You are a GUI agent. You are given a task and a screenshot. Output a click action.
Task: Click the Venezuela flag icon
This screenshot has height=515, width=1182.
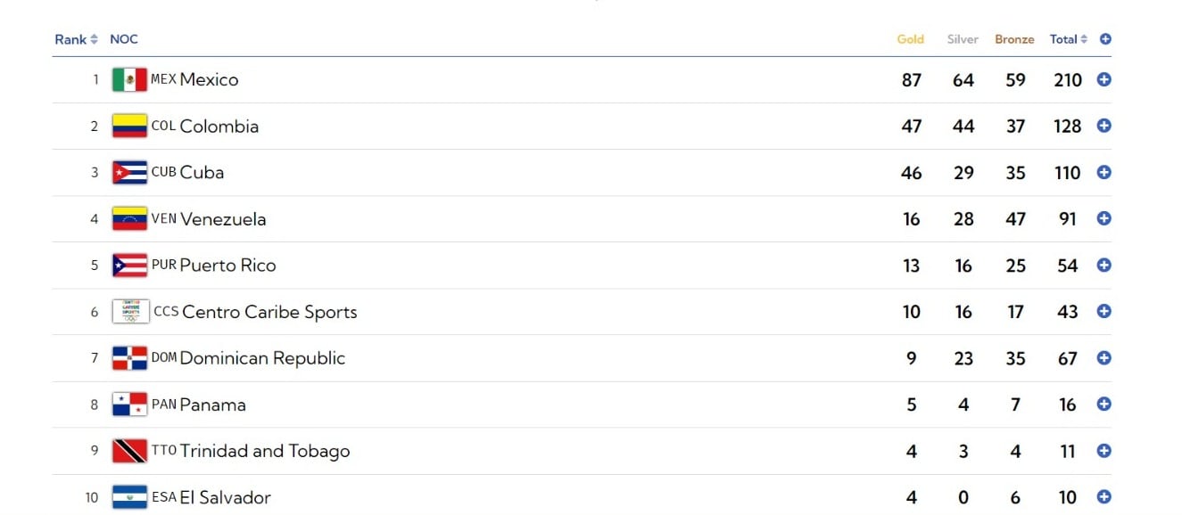(129, 219)
